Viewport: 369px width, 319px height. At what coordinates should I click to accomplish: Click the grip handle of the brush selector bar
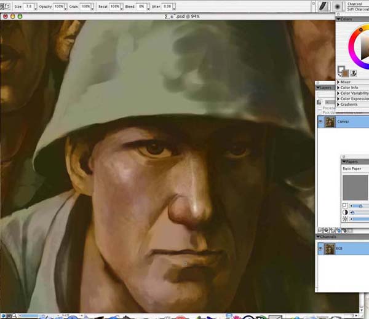(x=313, y=6)
